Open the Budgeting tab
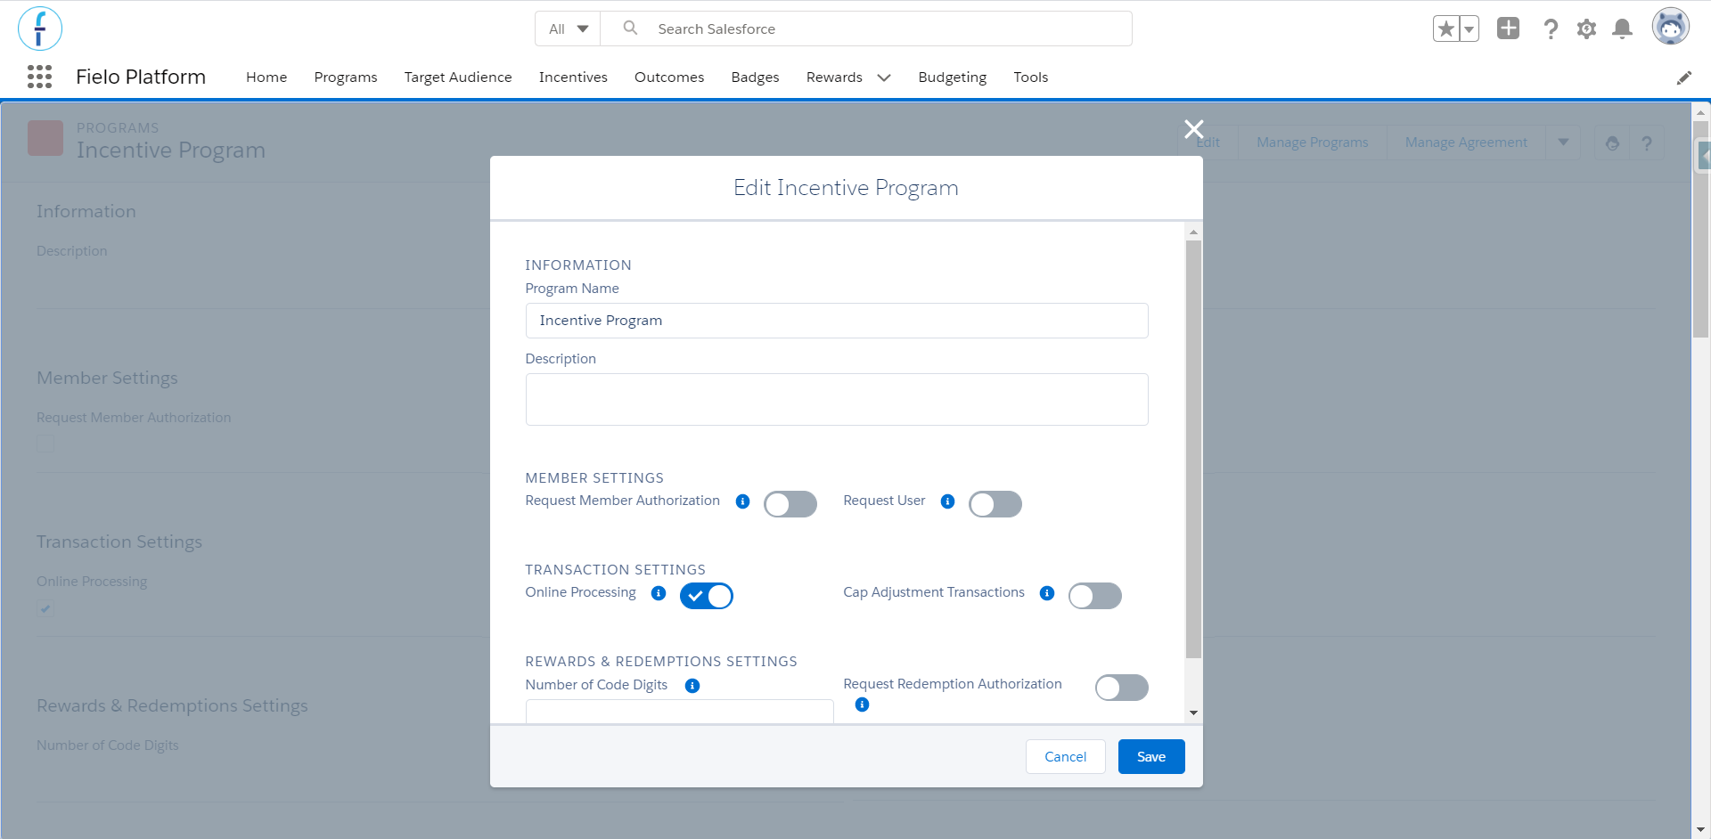 point(953,77)
